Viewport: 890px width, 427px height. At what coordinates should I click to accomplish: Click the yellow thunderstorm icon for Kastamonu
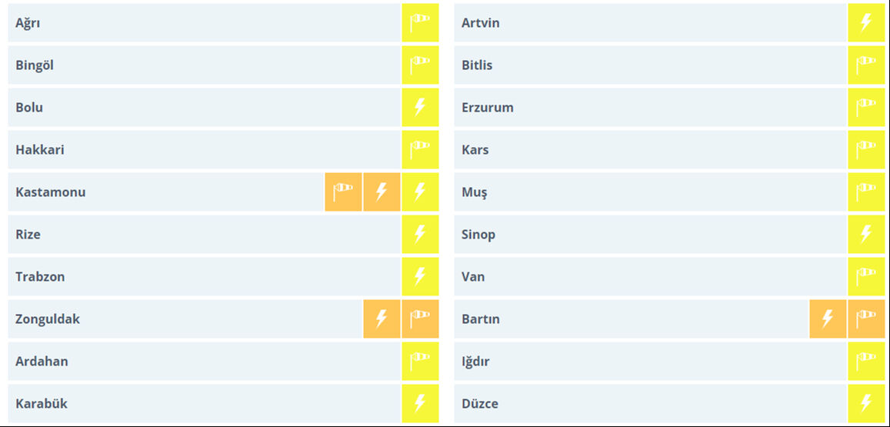pyautogui.click(x=420, y=192)
